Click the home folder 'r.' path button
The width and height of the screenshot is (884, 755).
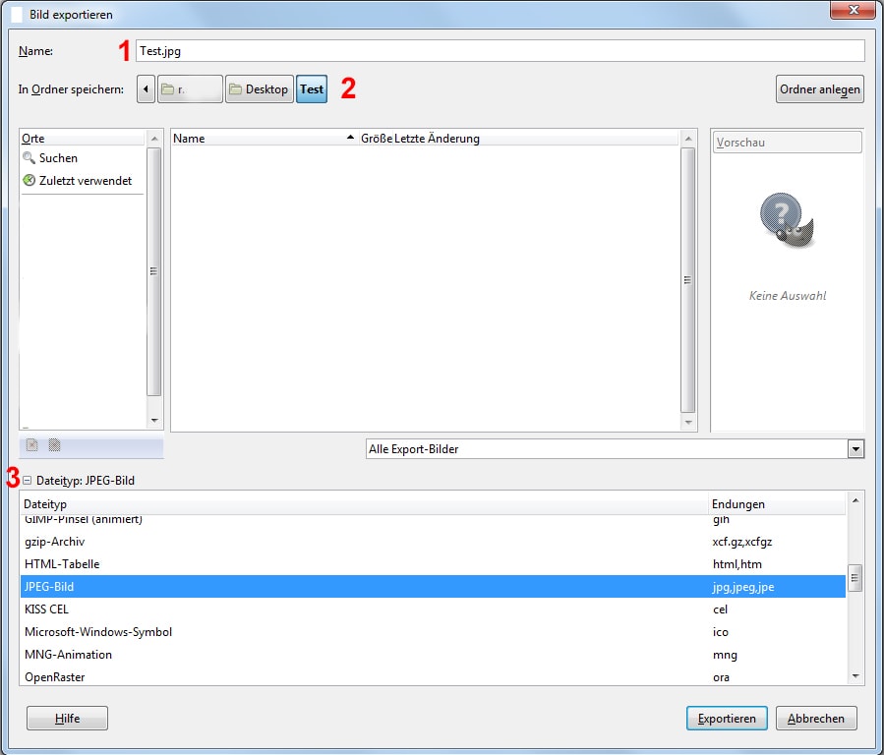pos(189,89)
